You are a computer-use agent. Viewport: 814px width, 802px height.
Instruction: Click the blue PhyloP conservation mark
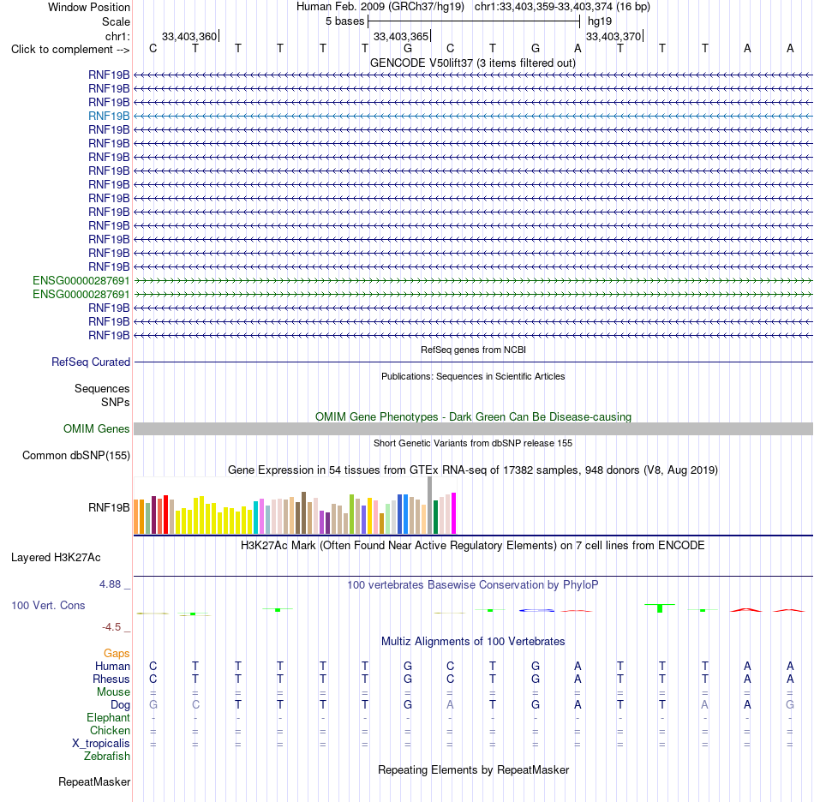tap(536, 610)
